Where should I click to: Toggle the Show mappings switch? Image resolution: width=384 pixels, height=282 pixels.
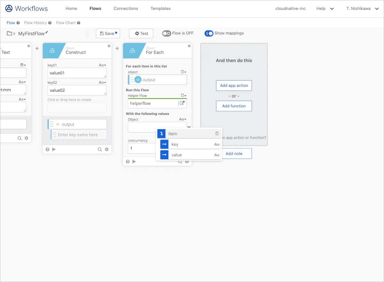point(209,33)
